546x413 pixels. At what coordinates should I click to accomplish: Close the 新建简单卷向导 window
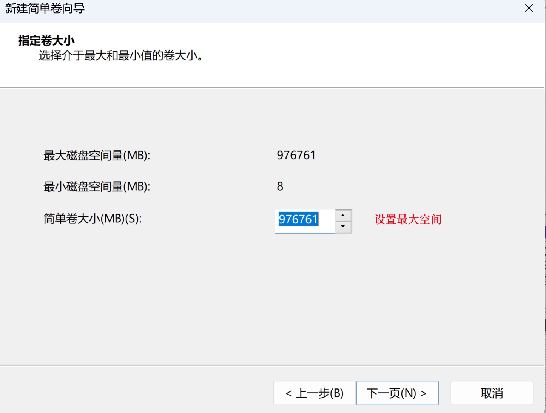[x=529, y=8]
